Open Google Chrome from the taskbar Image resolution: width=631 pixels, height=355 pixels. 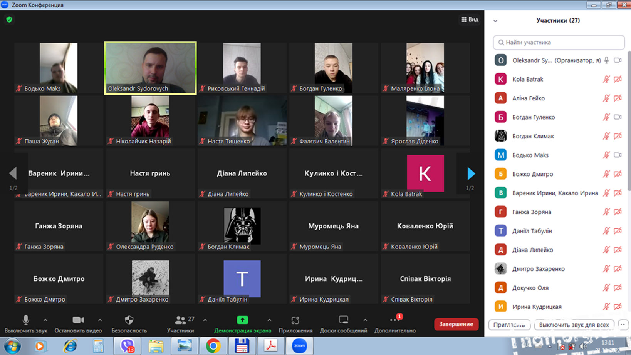coord(213,346)
